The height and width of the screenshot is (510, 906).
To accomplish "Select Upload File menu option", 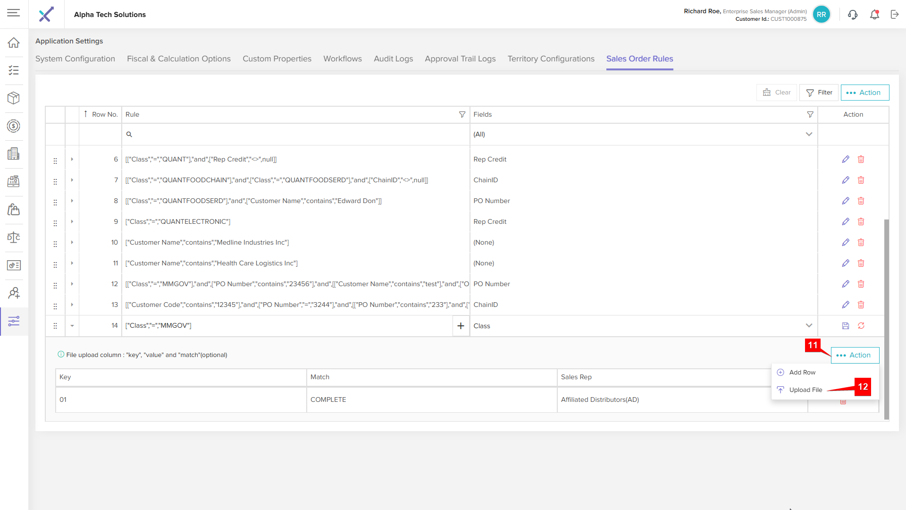I will click(805, 390).
